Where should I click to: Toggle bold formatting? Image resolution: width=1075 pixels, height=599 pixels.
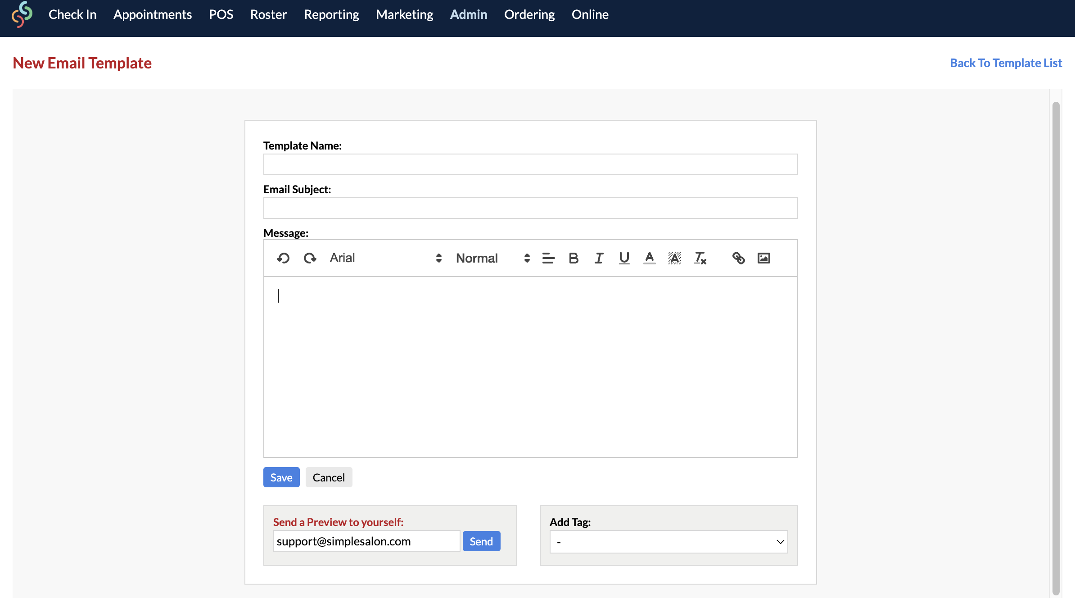(574, 258)
